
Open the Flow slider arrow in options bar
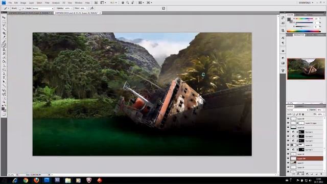tap(87, 8)
